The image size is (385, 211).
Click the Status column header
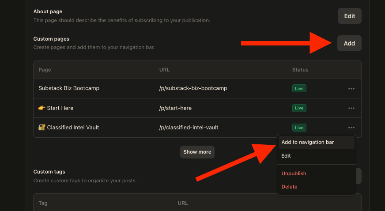click(300, 70)
